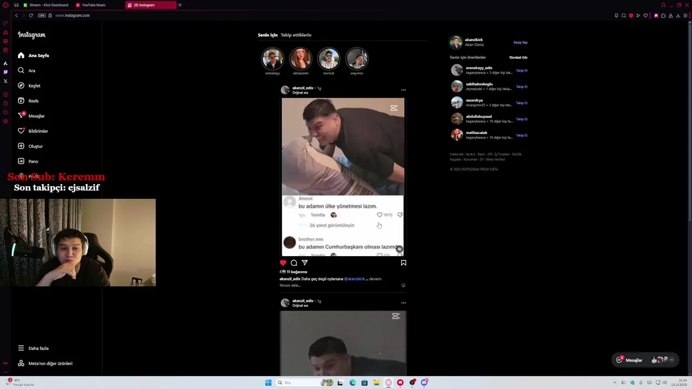Image resolution: width=692 pixels, height=389 pixels.
Task: Open Bildirimler notifications panel
Action: [33, 131]
